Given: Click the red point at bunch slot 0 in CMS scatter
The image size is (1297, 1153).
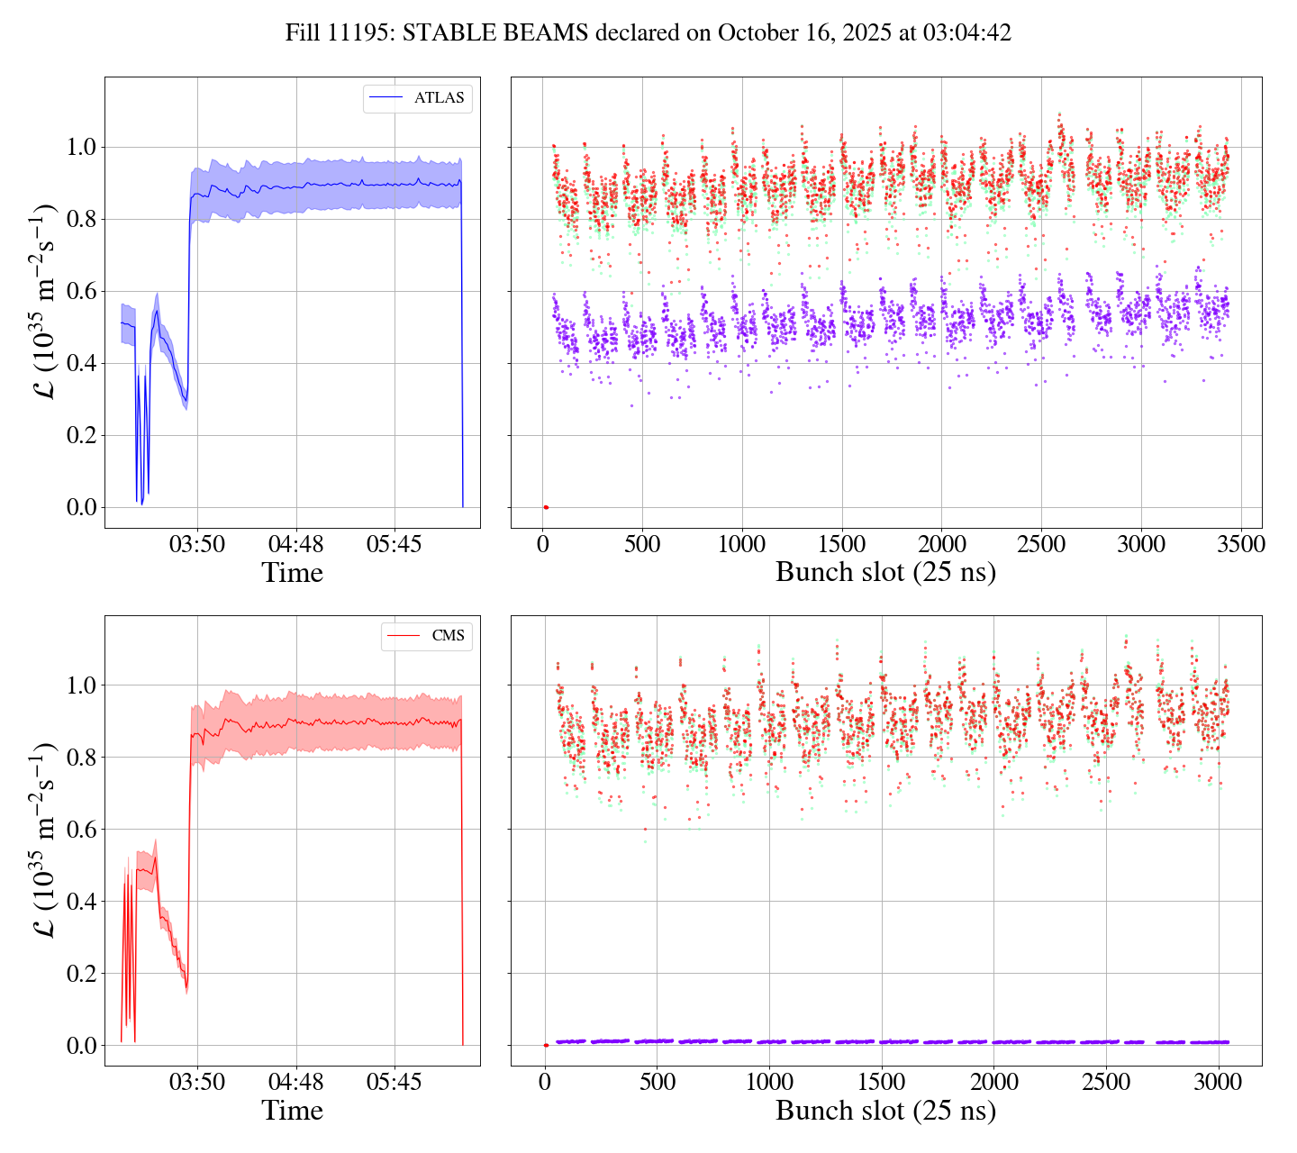Looking at the screenshot, I should click(546, 1045).
